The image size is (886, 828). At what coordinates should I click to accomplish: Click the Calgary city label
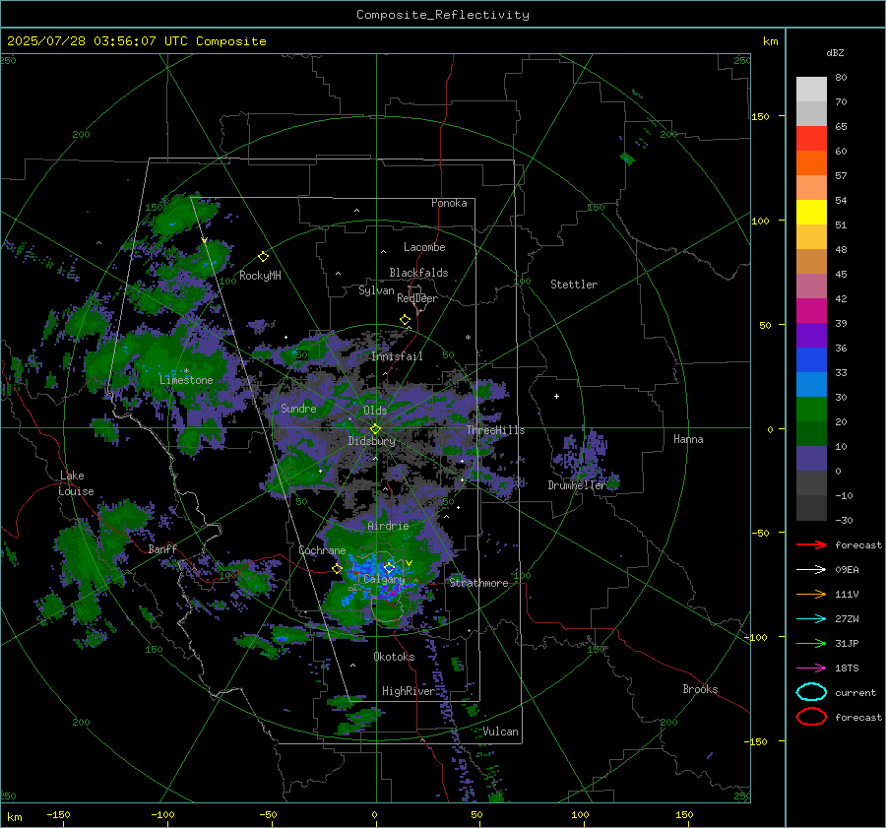point(384,579)
